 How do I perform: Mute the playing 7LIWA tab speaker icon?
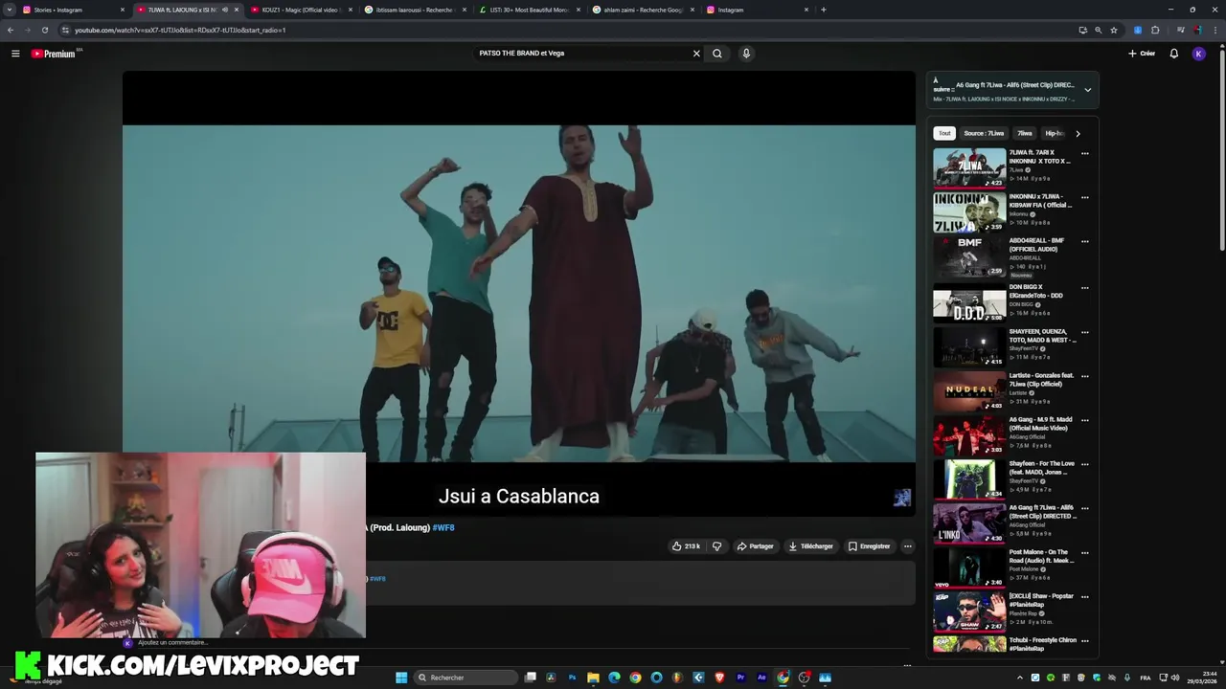pyautogui.click(x=225, y=10)
